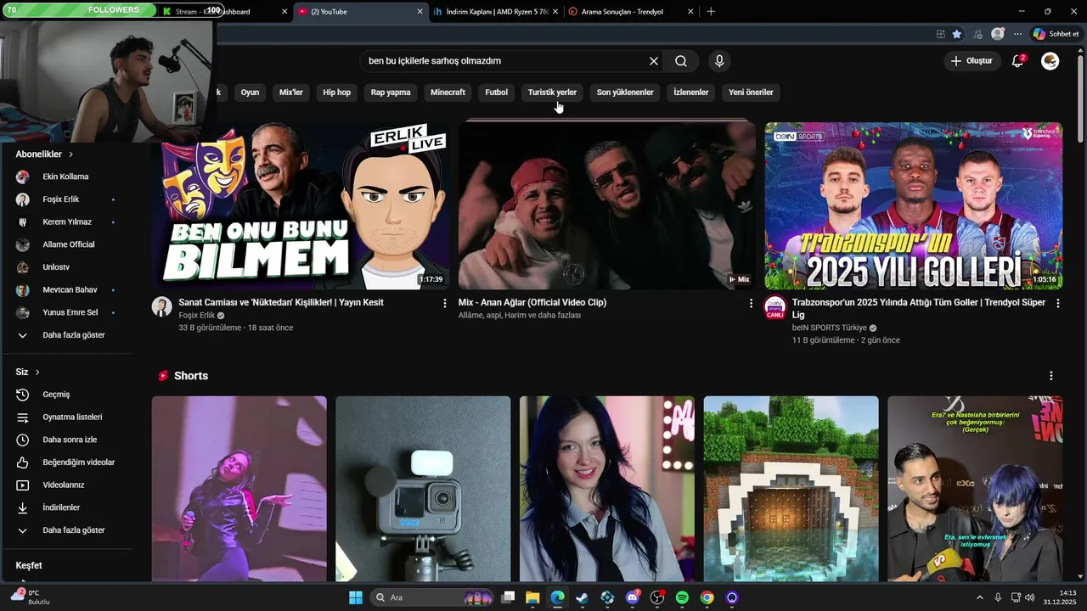Viewport: 1087px width, 611px height.
Task: Select the Minecraft filter chip
Action: [448, 92]
